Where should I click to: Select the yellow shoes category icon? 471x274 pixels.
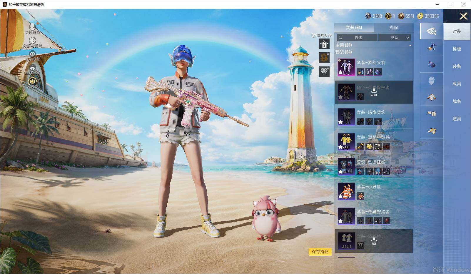[432, 130]
